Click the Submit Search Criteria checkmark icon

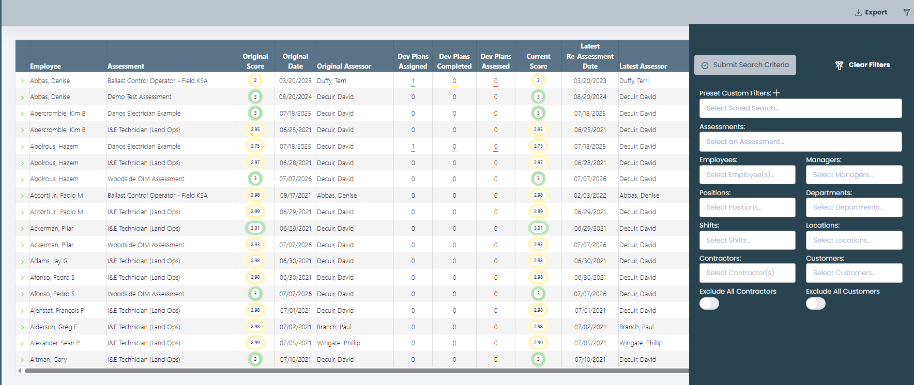pyautogui.click(x=705, y=65)
